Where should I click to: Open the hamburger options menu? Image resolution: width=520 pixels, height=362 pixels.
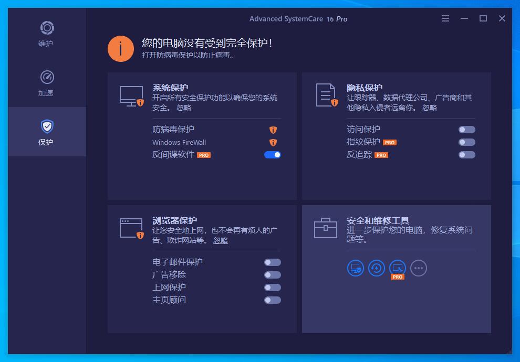(445, 18)
